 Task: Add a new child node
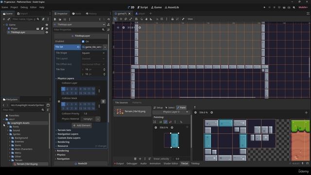[4, 19]
